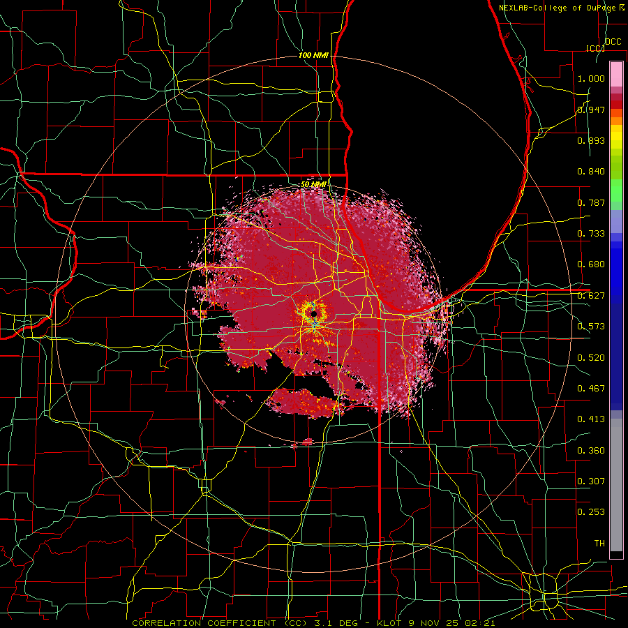Select the 0.467 scale value
The height and width of the screenshot is (628, 628).
(x=591, y=389)
